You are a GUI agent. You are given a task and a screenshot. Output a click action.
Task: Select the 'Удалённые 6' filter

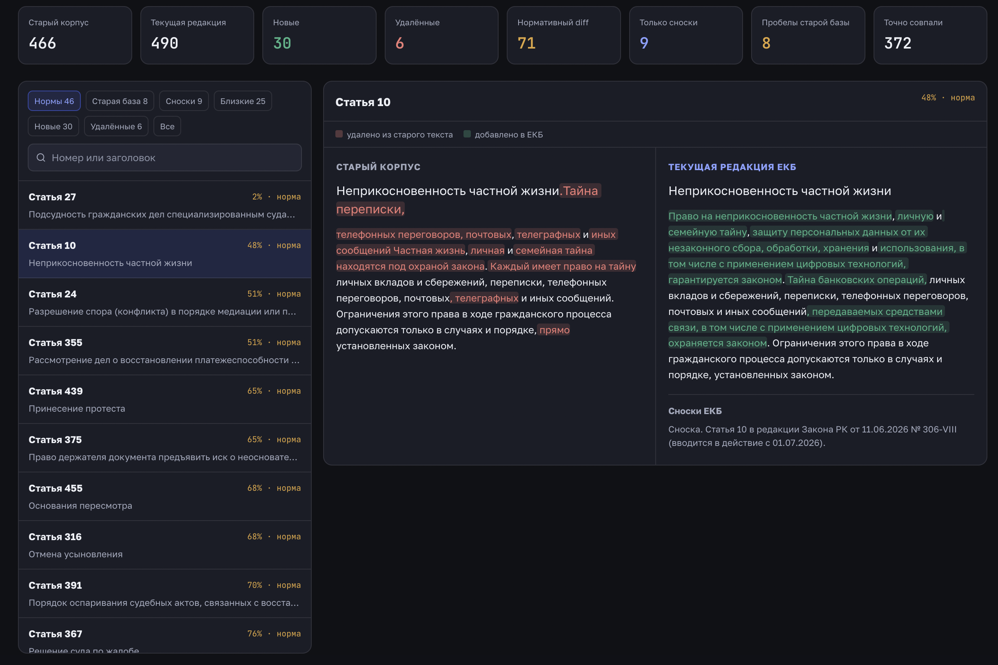(x=116, y=126)
